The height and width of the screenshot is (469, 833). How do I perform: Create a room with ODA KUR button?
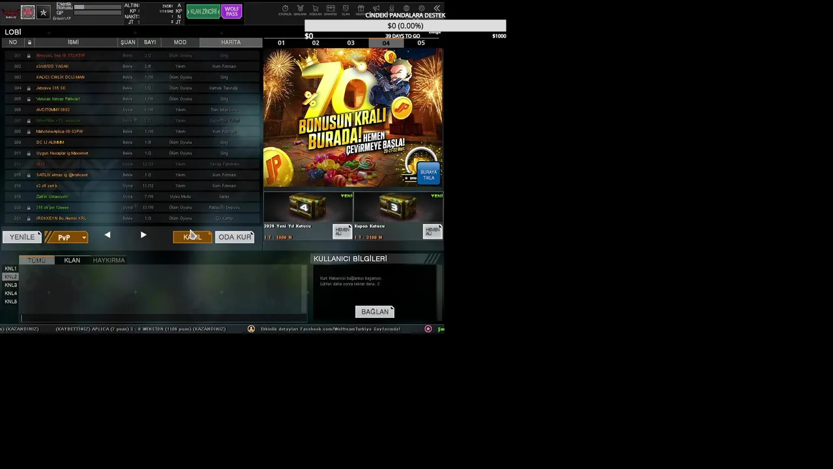point(234,237)
